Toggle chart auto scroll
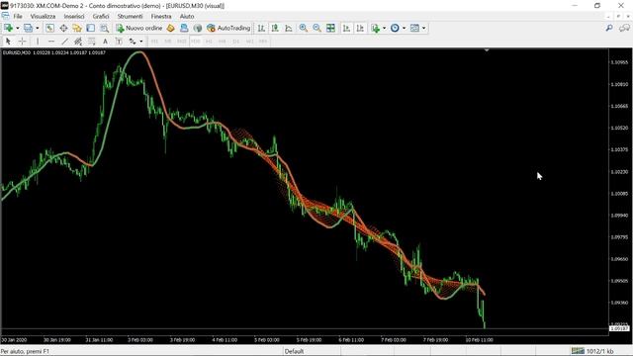The image size is (633, 356). (x=346, y=28)
